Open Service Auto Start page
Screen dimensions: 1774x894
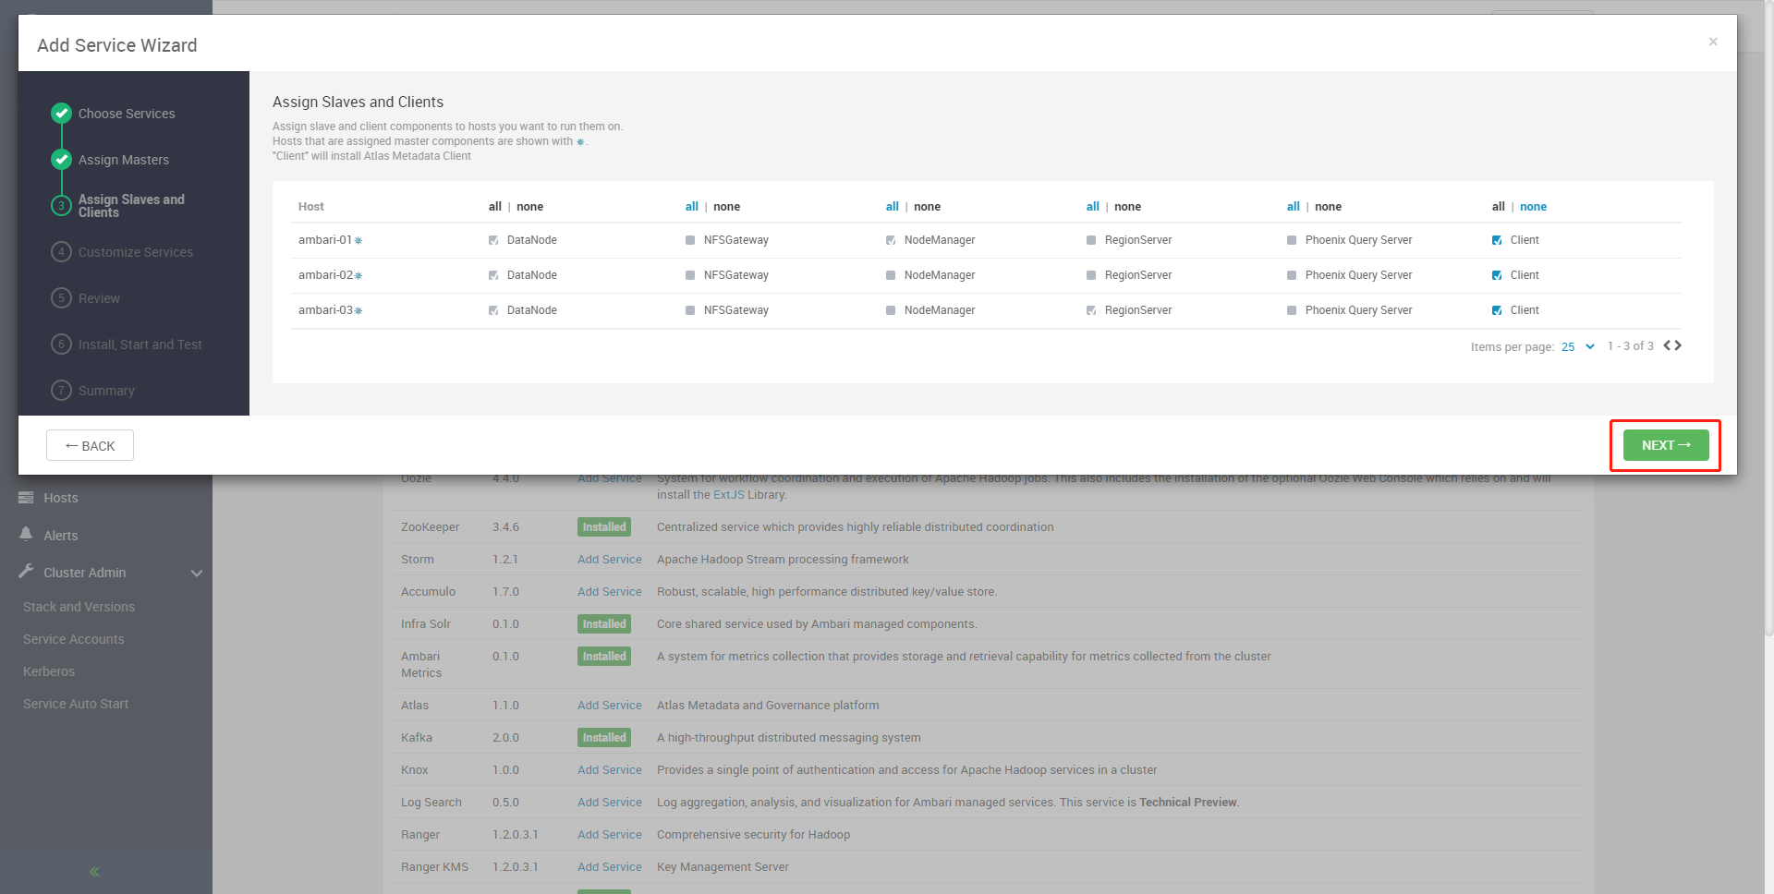pos(76,704)
